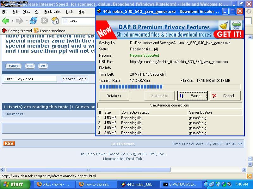Screen dimensions: 253x189
Task: Click the page icon in the address bar
Action: pyautogui.click(x=65, y=21)
